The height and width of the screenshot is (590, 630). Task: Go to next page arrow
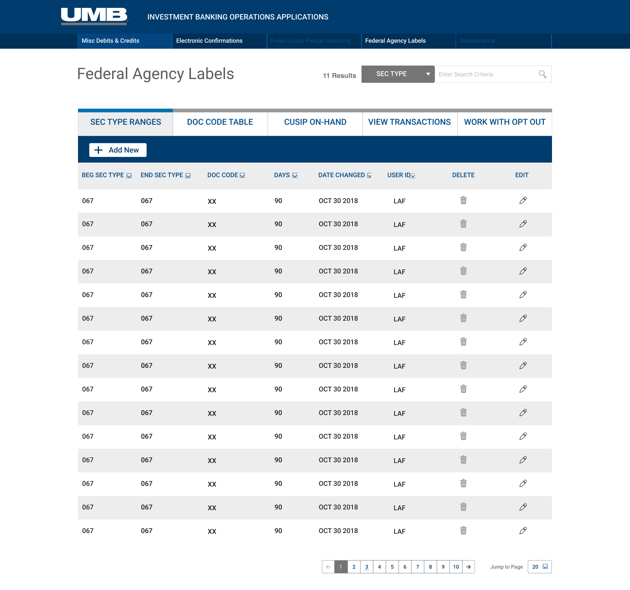[x=468, y=567]
